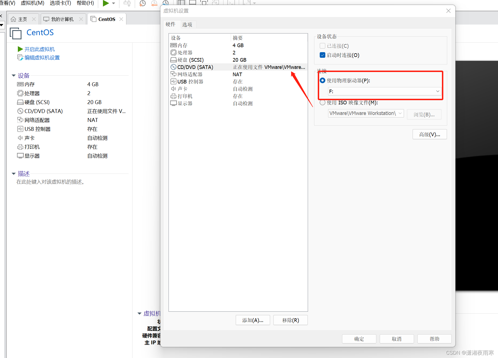Click the CD/DVD (SATA) icon in main window list
The width and height of the screenshot is (498, 358).
pyautogui.click(x=20, y=111)
